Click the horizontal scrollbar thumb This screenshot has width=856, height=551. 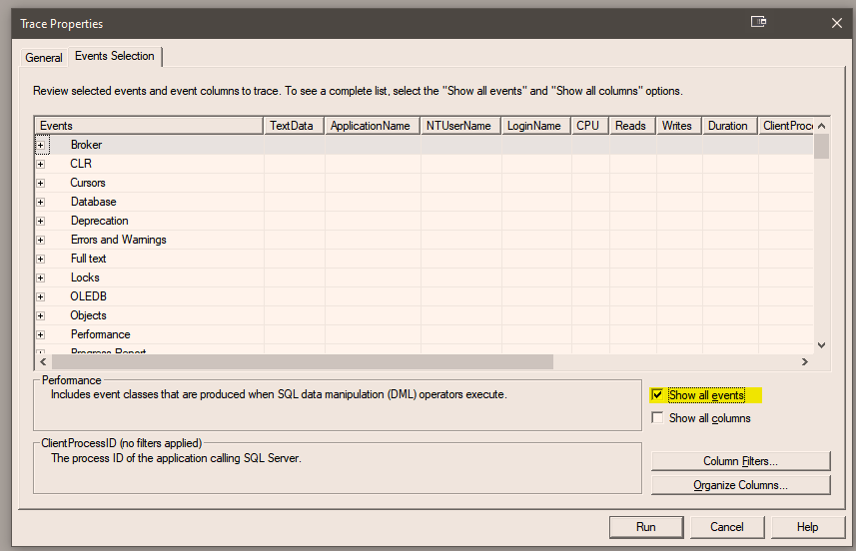click(303, 361)
